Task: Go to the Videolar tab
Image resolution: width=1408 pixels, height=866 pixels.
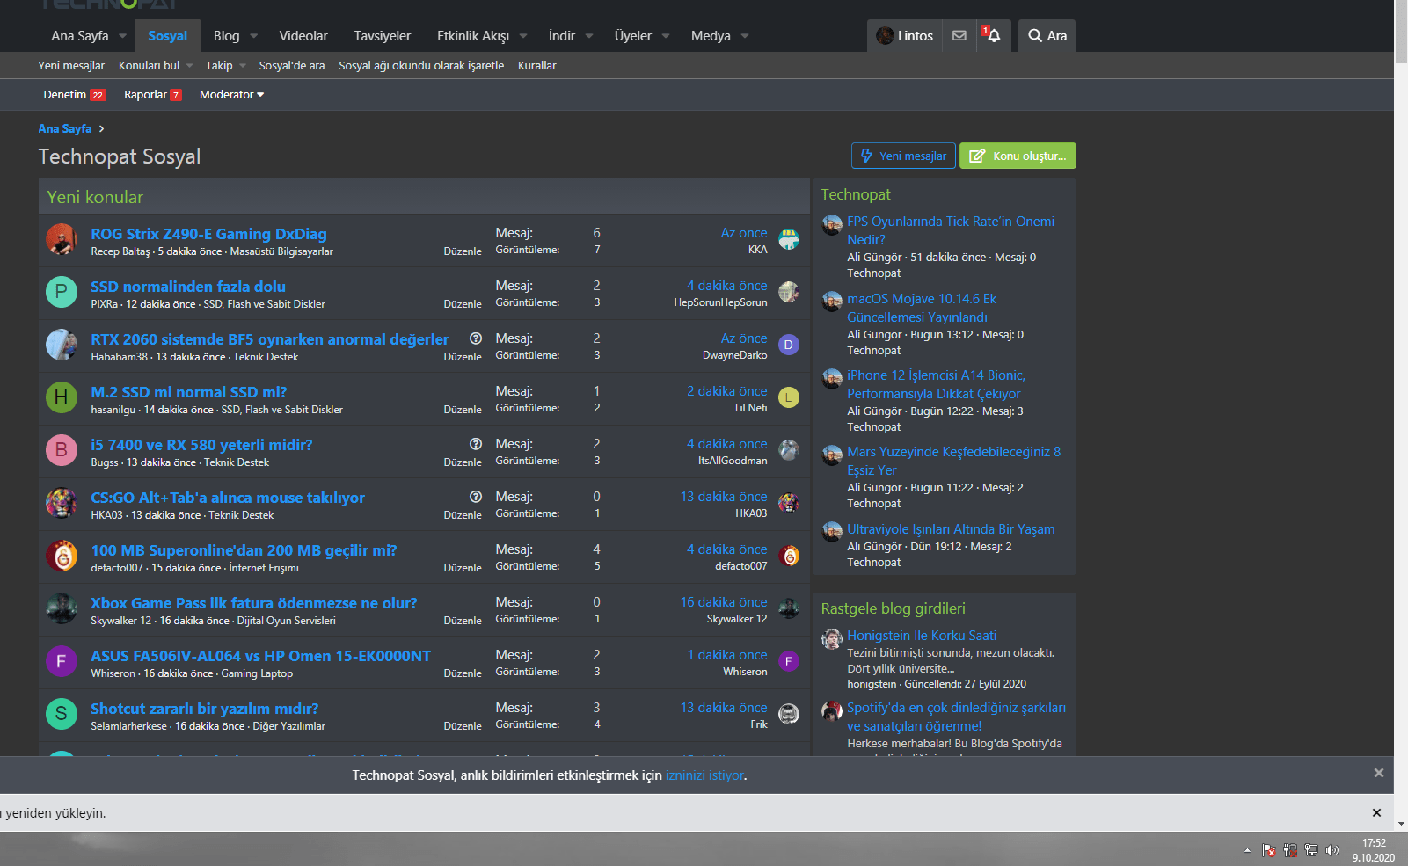Action: tap(303, 36)
